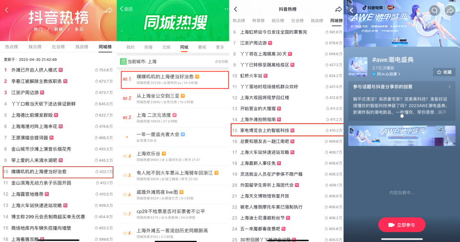Tap back arrow on white 抖音热榜 screen
The image size is (460, 242).
point(236,9)
